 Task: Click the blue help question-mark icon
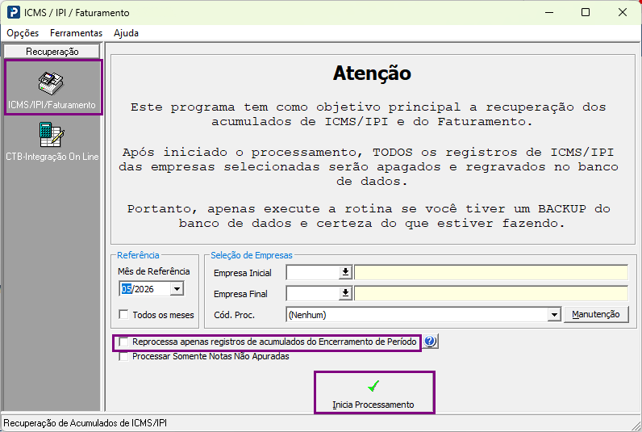coord(430,341)
